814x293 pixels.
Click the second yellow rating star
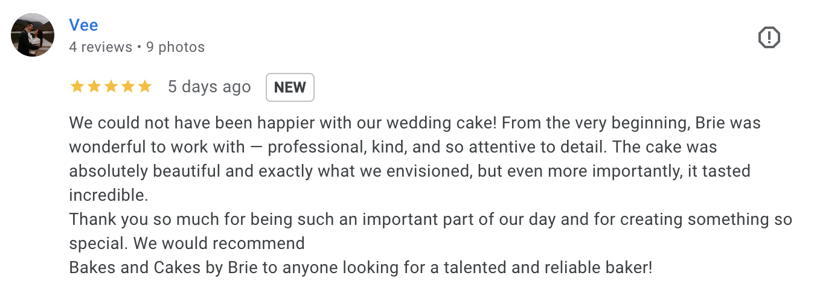94,87
